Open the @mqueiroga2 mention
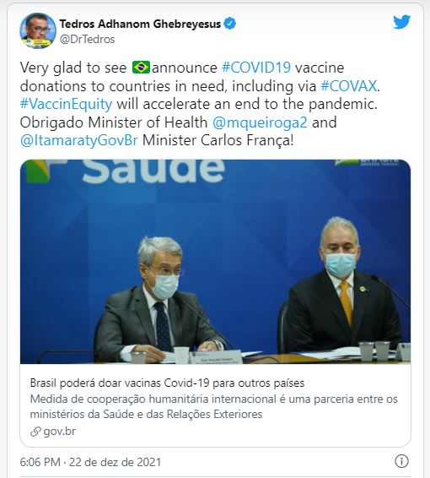 260,122
